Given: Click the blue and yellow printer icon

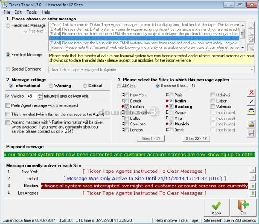Looking at the screenshot, I should pyautogui.click(x=251, y=110).
